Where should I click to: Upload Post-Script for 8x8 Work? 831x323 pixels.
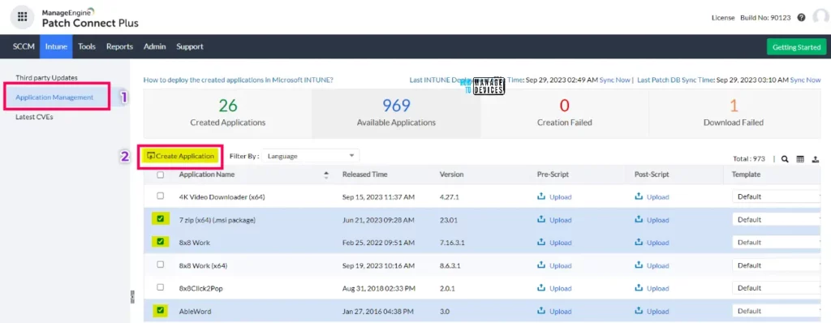tap(652, 243)
